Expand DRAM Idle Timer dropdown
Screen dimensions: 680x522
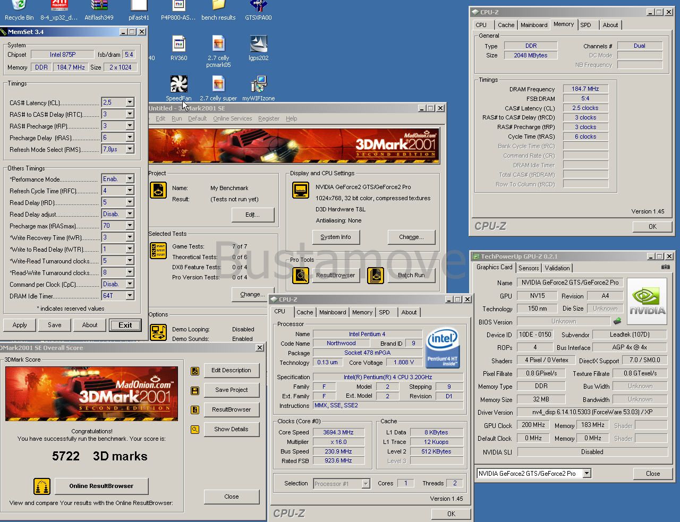click(130, 296)
